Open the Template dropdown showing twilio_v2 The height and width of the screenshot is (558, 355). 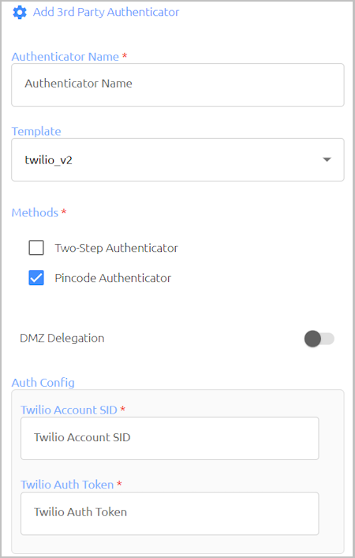point(177,159)
